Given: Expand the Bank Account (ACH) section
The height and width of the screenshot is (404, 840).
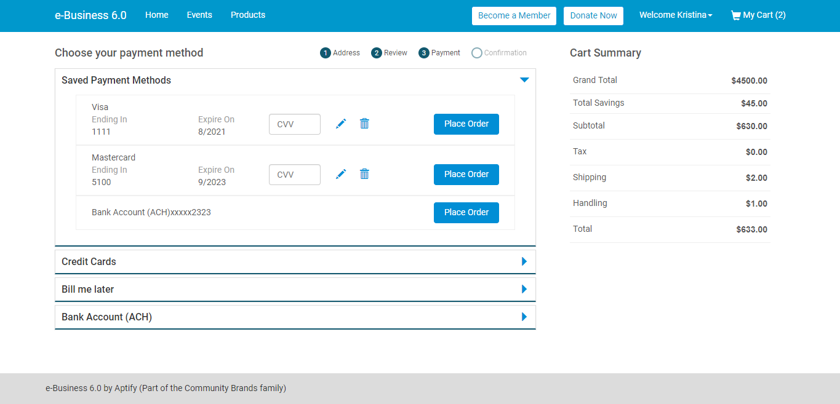Looking at the screenshot, I should click(524, 317).
